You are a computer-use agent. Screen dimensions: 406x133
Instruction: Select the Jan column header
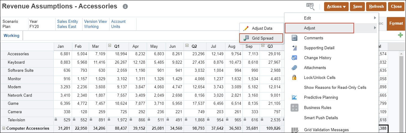coord(63,47)
